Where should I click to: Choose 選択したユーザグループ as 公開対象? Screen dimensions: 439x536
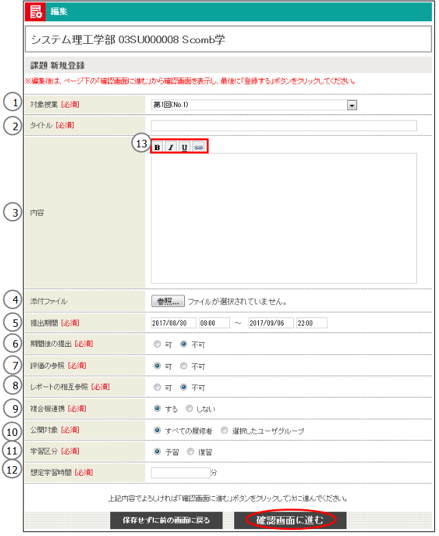click(x=225, y=431)
